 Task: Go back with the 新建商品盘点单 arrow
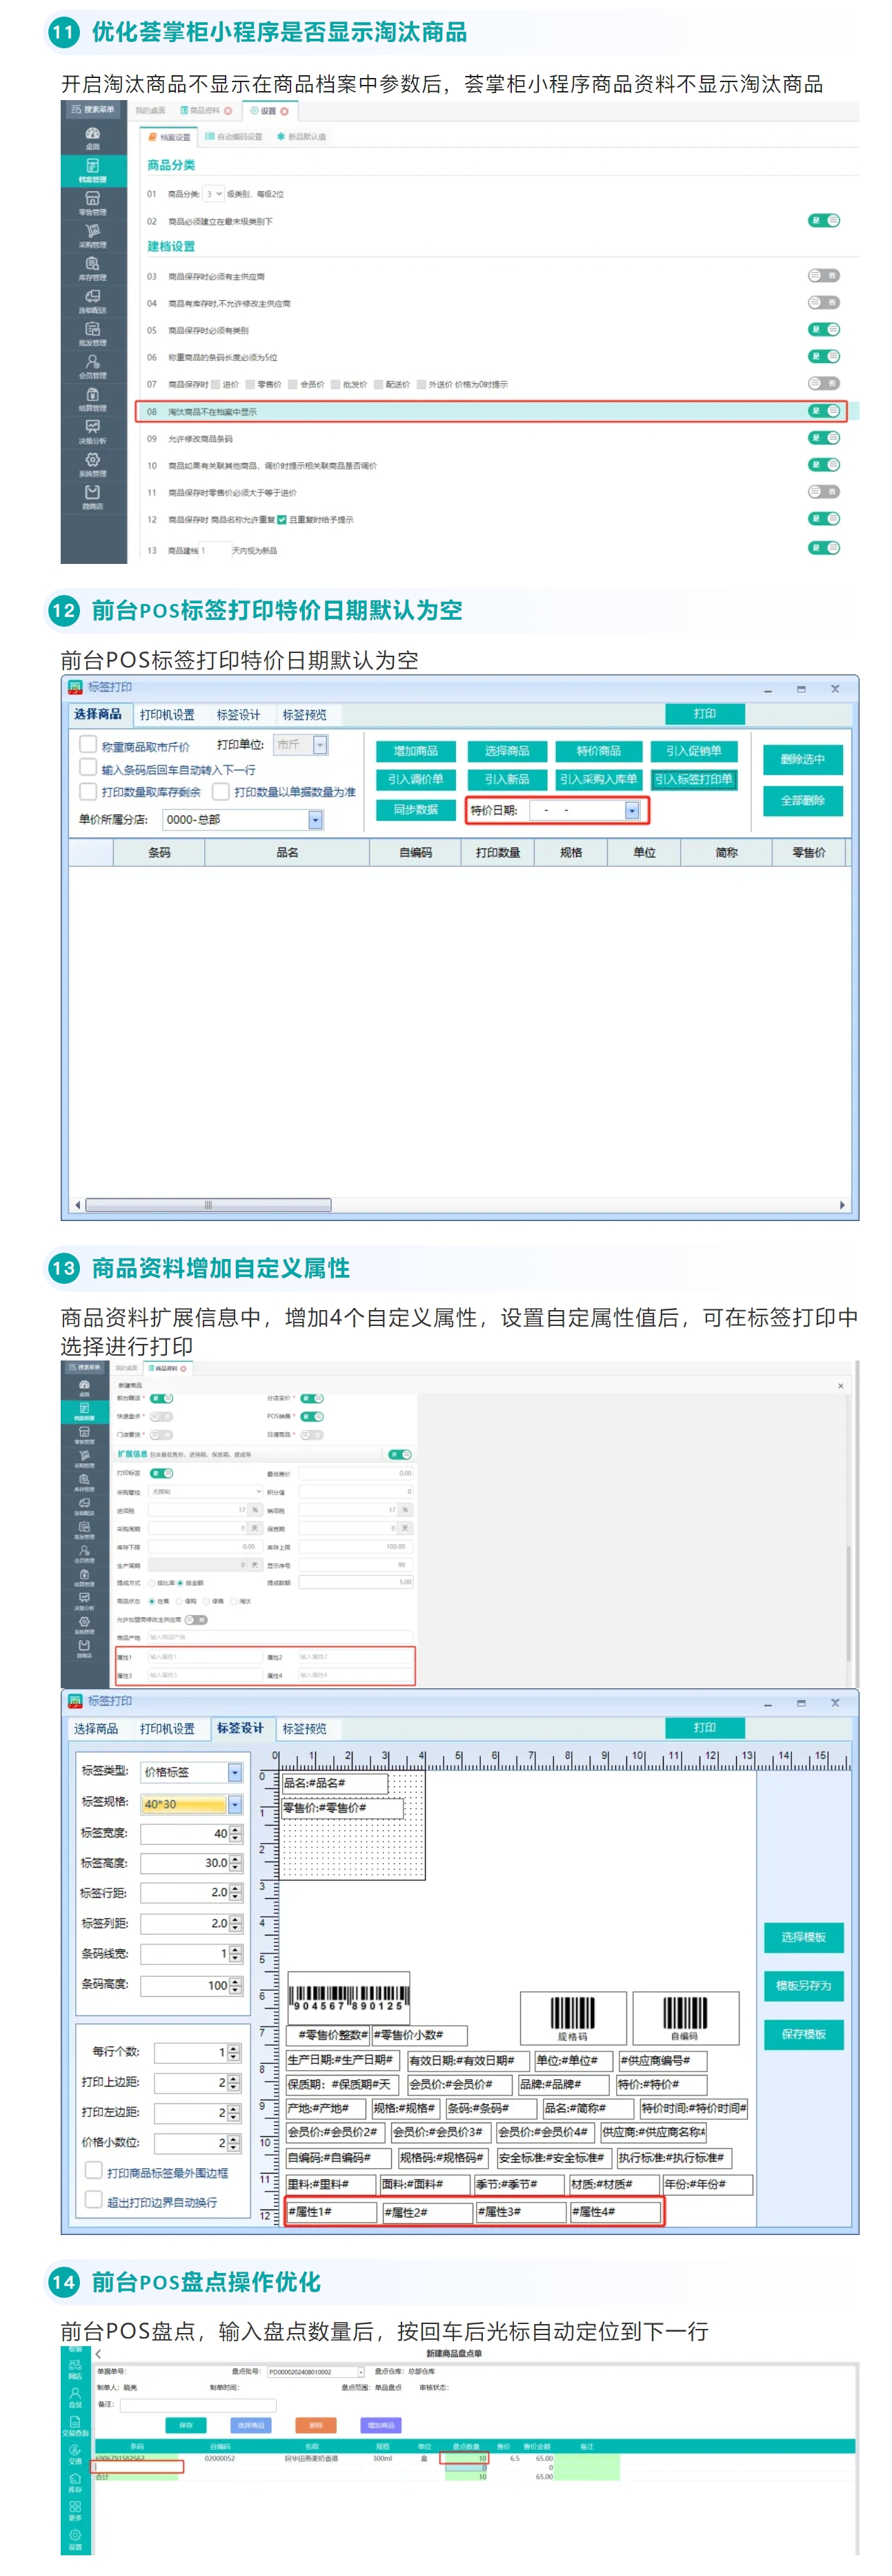(98, 2354)
